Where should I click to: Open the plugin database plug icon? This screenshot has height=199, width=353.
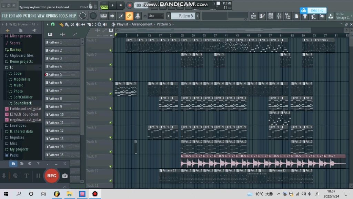(305, 16)
